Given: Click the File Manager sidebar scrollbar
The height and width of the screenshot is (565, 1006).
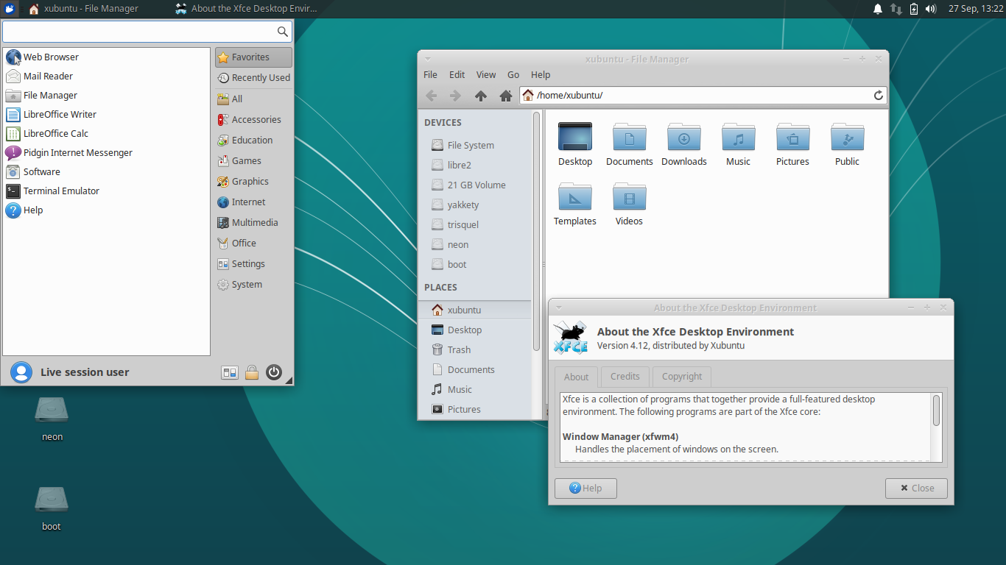Looking at the screenshot, I should tap(537, 231).
